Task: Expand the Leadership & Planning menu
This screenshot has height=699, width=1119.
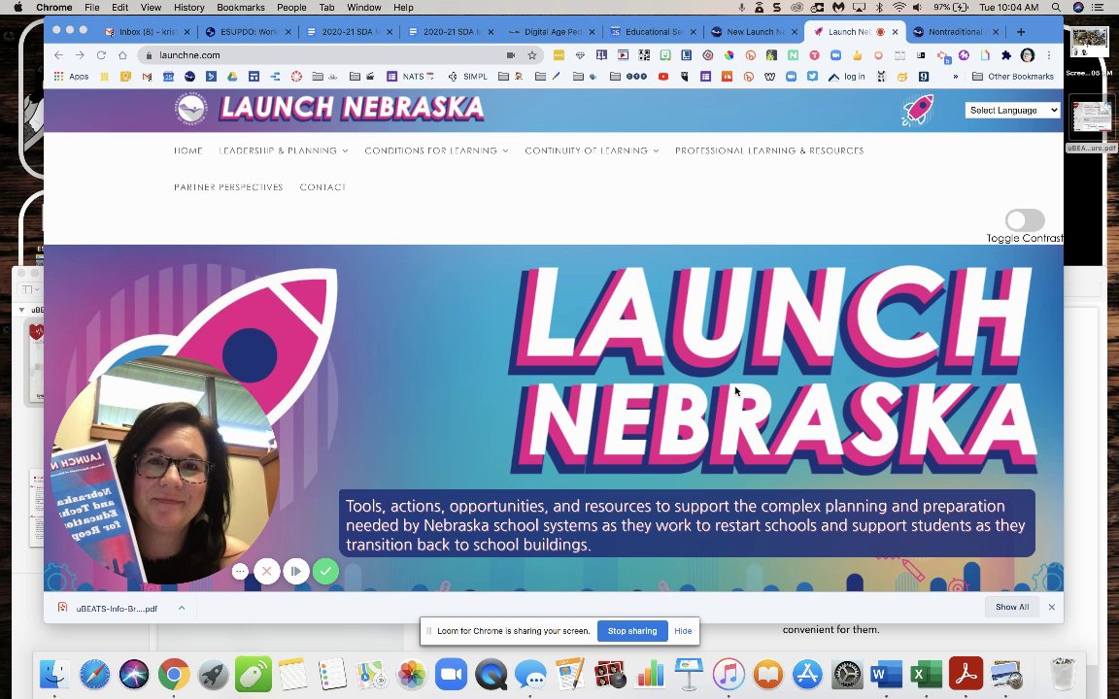Action: 284,150
